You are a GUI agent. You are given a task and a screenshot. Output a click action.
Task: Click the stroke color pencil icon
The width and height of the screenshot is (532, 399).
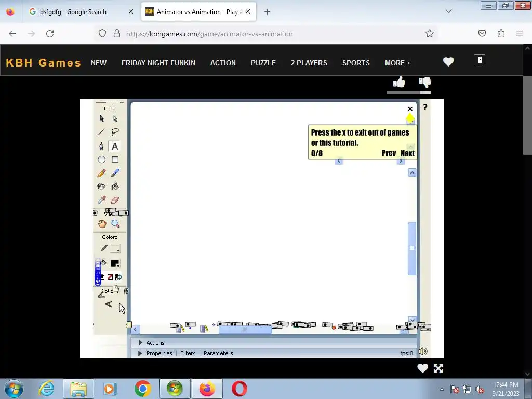pyautogui.click(x=104, y=248)
